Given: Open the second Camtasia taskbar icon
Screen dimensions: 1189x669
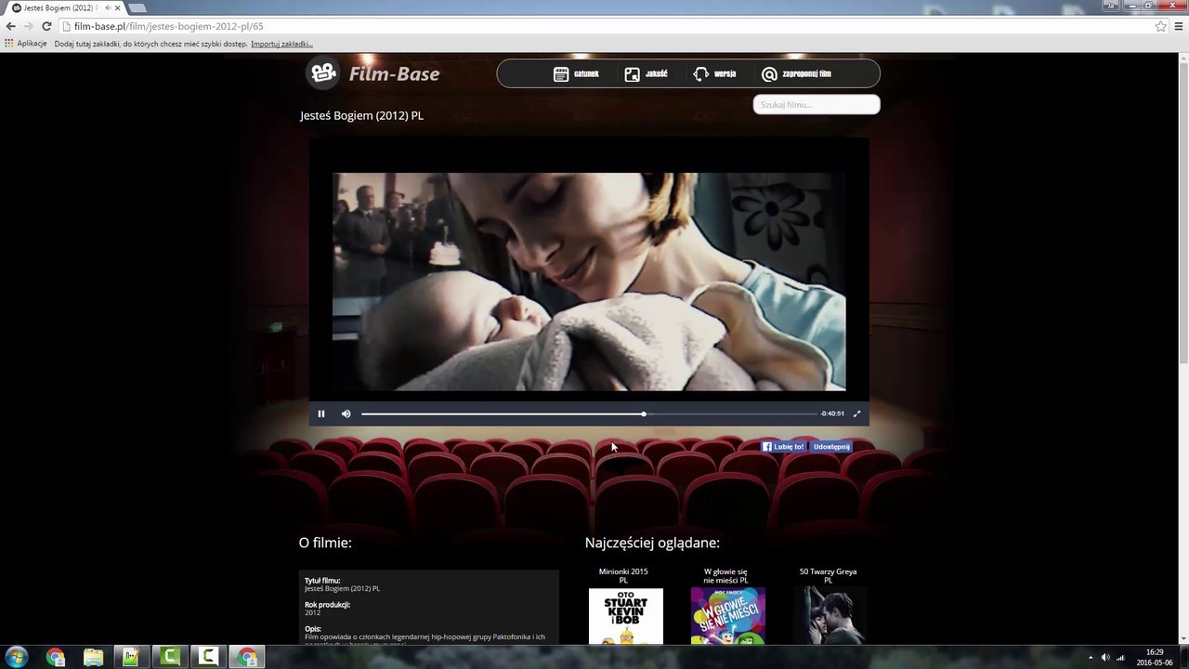Looking at the screenshot, I should click(x=208, y=657).
